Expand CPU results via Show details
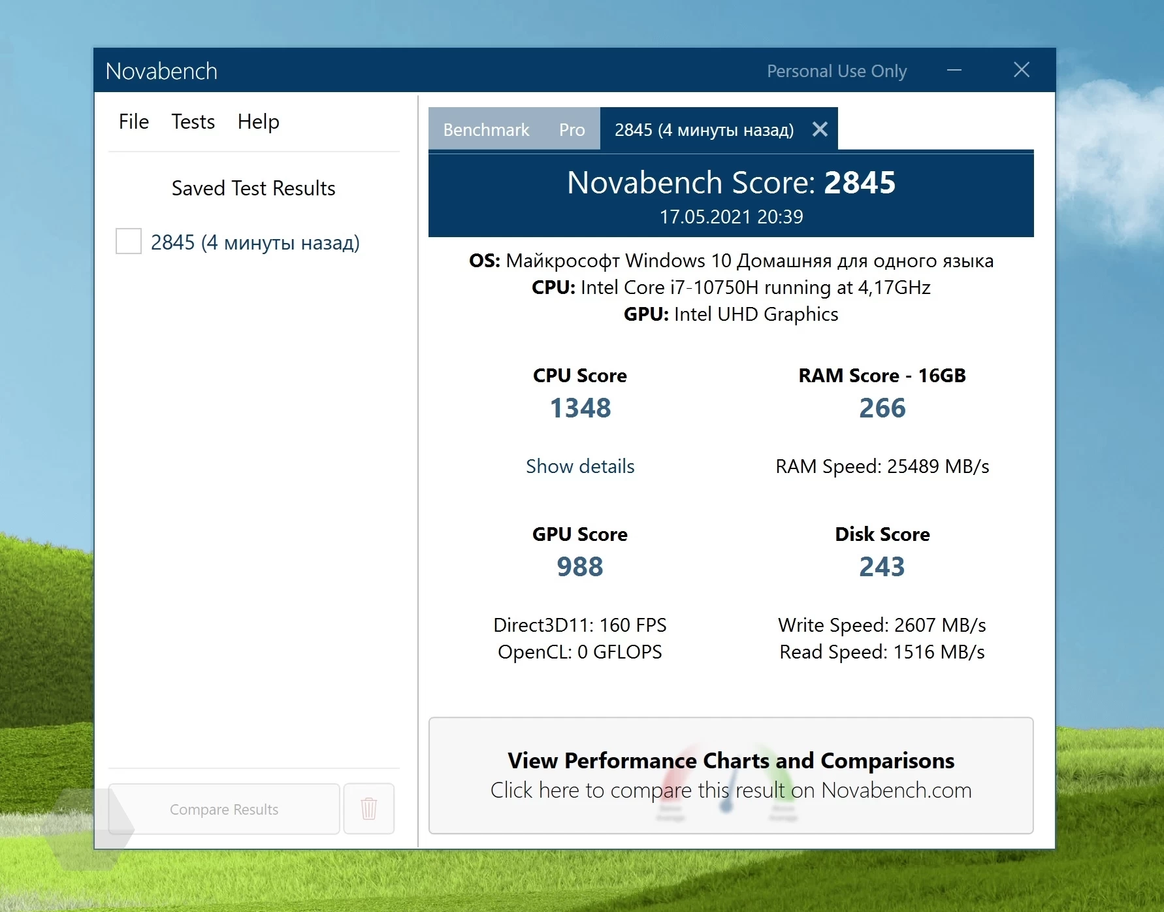The width and height of the screenshot is (1164, 912). 580,466
